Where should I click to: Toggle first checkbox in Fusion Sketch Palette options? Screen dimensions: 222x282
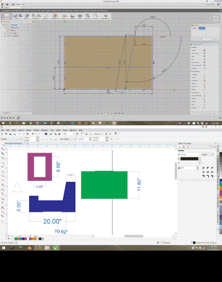pos(204,51)
